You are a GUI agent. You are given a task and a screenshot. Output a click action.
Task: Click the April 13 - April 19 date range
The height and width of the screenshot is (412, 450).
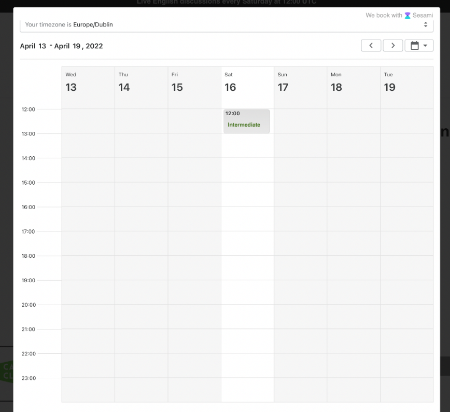click(x=61, y=46)
